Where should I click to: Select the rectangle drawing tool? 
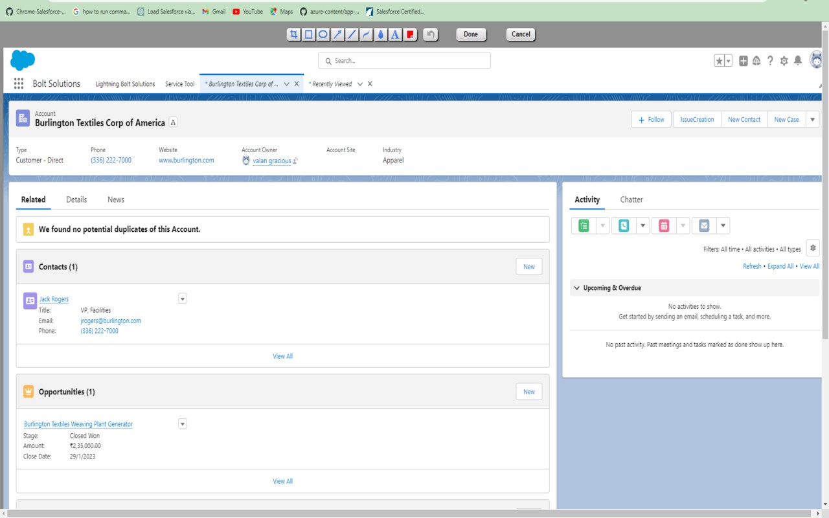(x=308, y=34)
